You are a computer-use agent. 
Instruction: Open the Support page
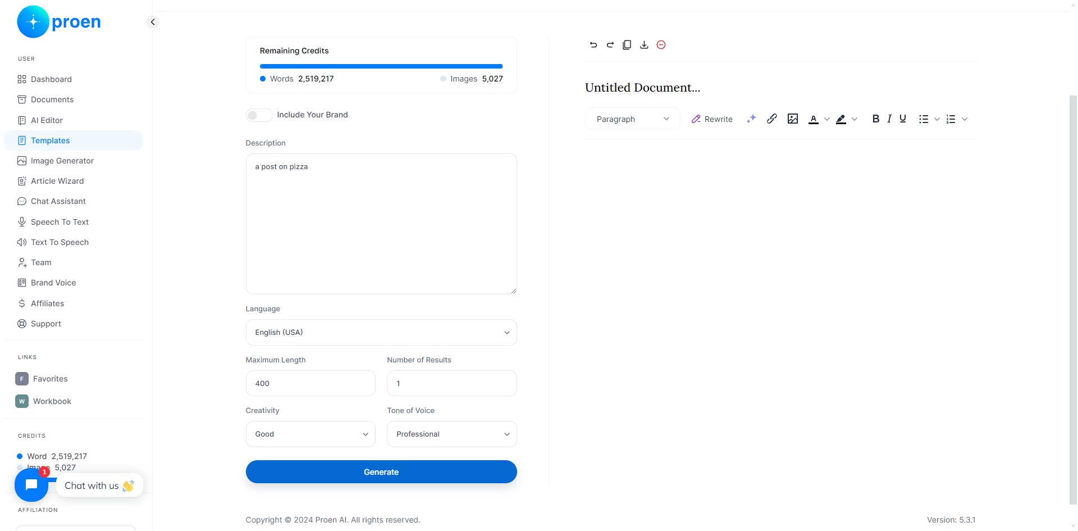[x=73, y=324]
